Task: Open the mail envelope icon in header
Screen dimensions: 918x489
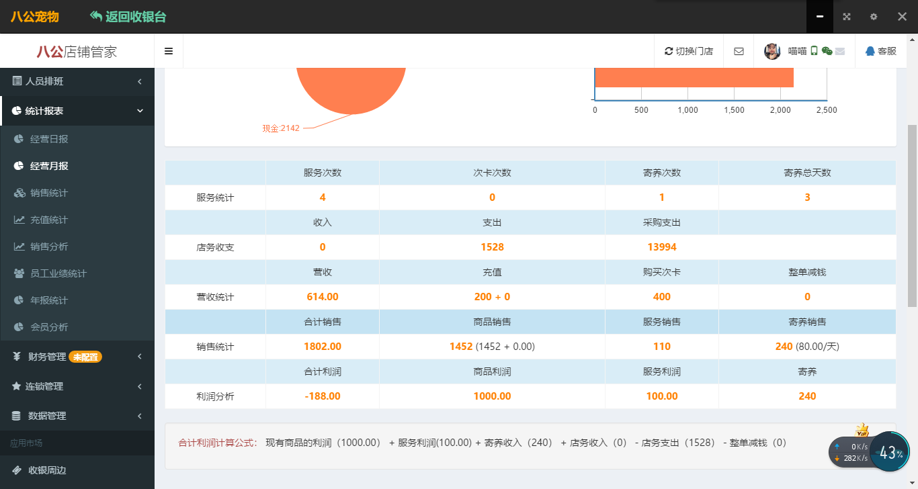Action: [739, 51]
